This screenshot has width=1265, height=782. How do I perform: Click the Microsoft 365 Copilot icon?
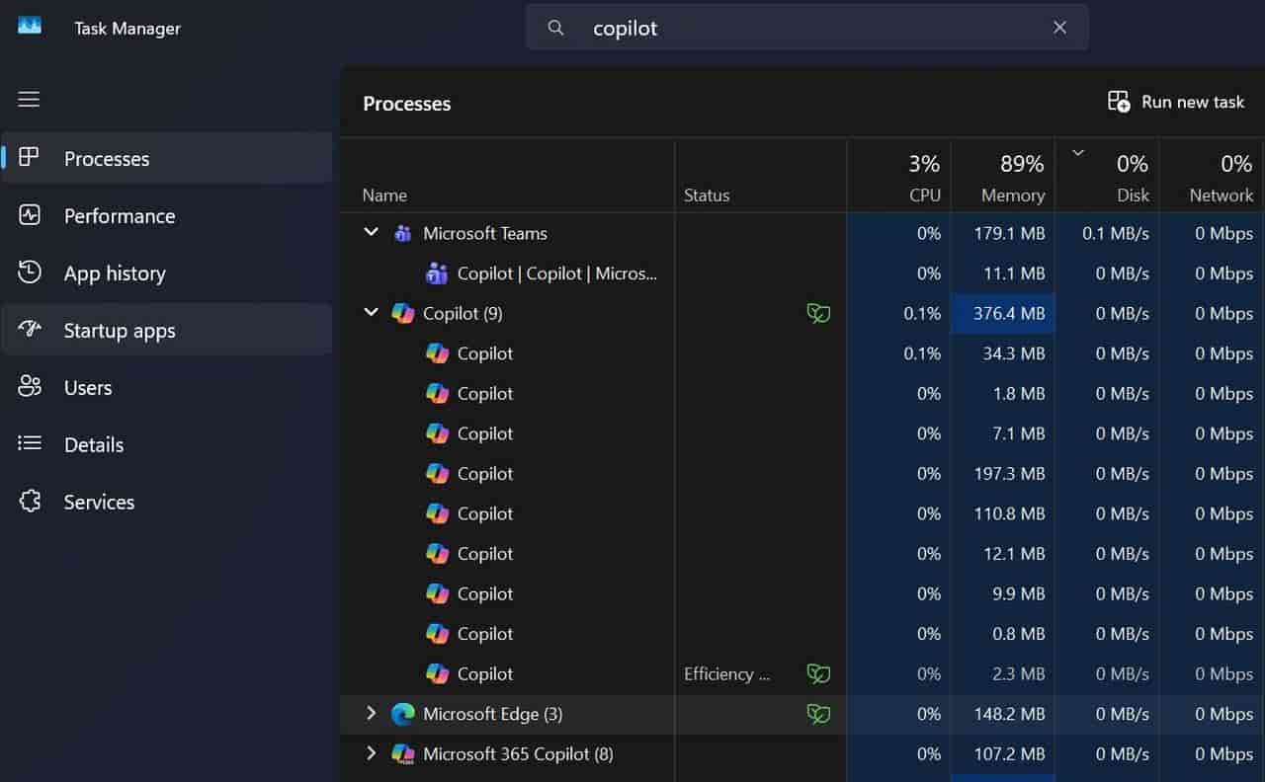point(402,753)
